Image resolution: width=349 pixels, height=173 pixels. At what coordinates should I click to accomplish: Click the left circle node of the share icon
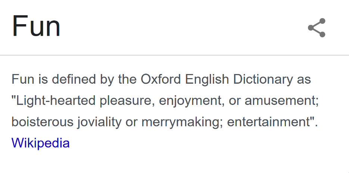click(x=311, y=28)
